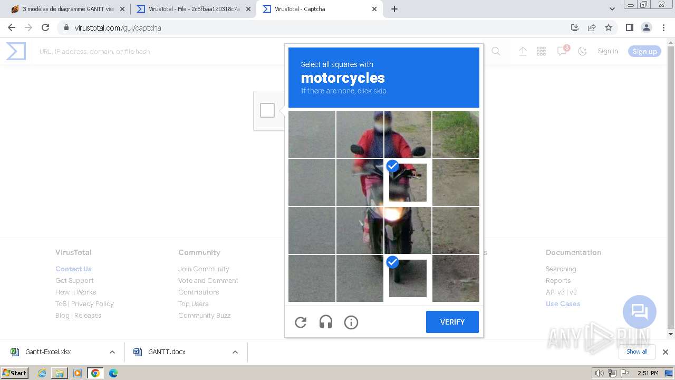Open the Contact Us link

(73, 269)
